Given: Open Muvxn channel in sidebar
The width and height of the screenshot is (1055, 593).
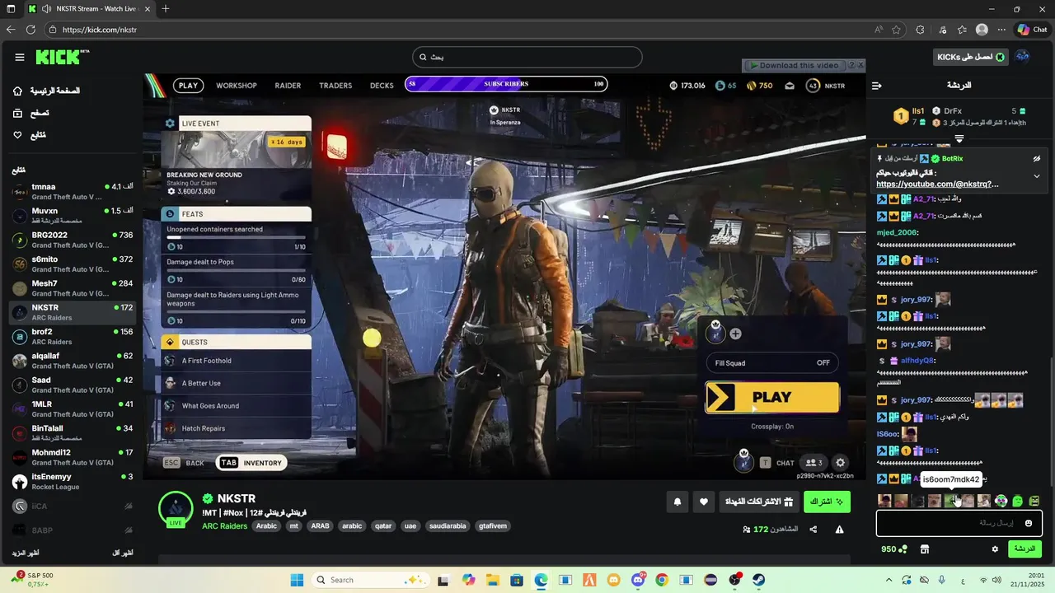Looking at the screenshot, I should click(73, 216).
